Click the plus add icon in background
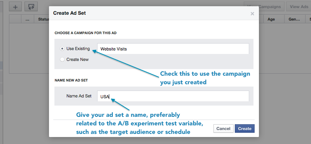This screenshot has width=311, height=144. (15, 7)
